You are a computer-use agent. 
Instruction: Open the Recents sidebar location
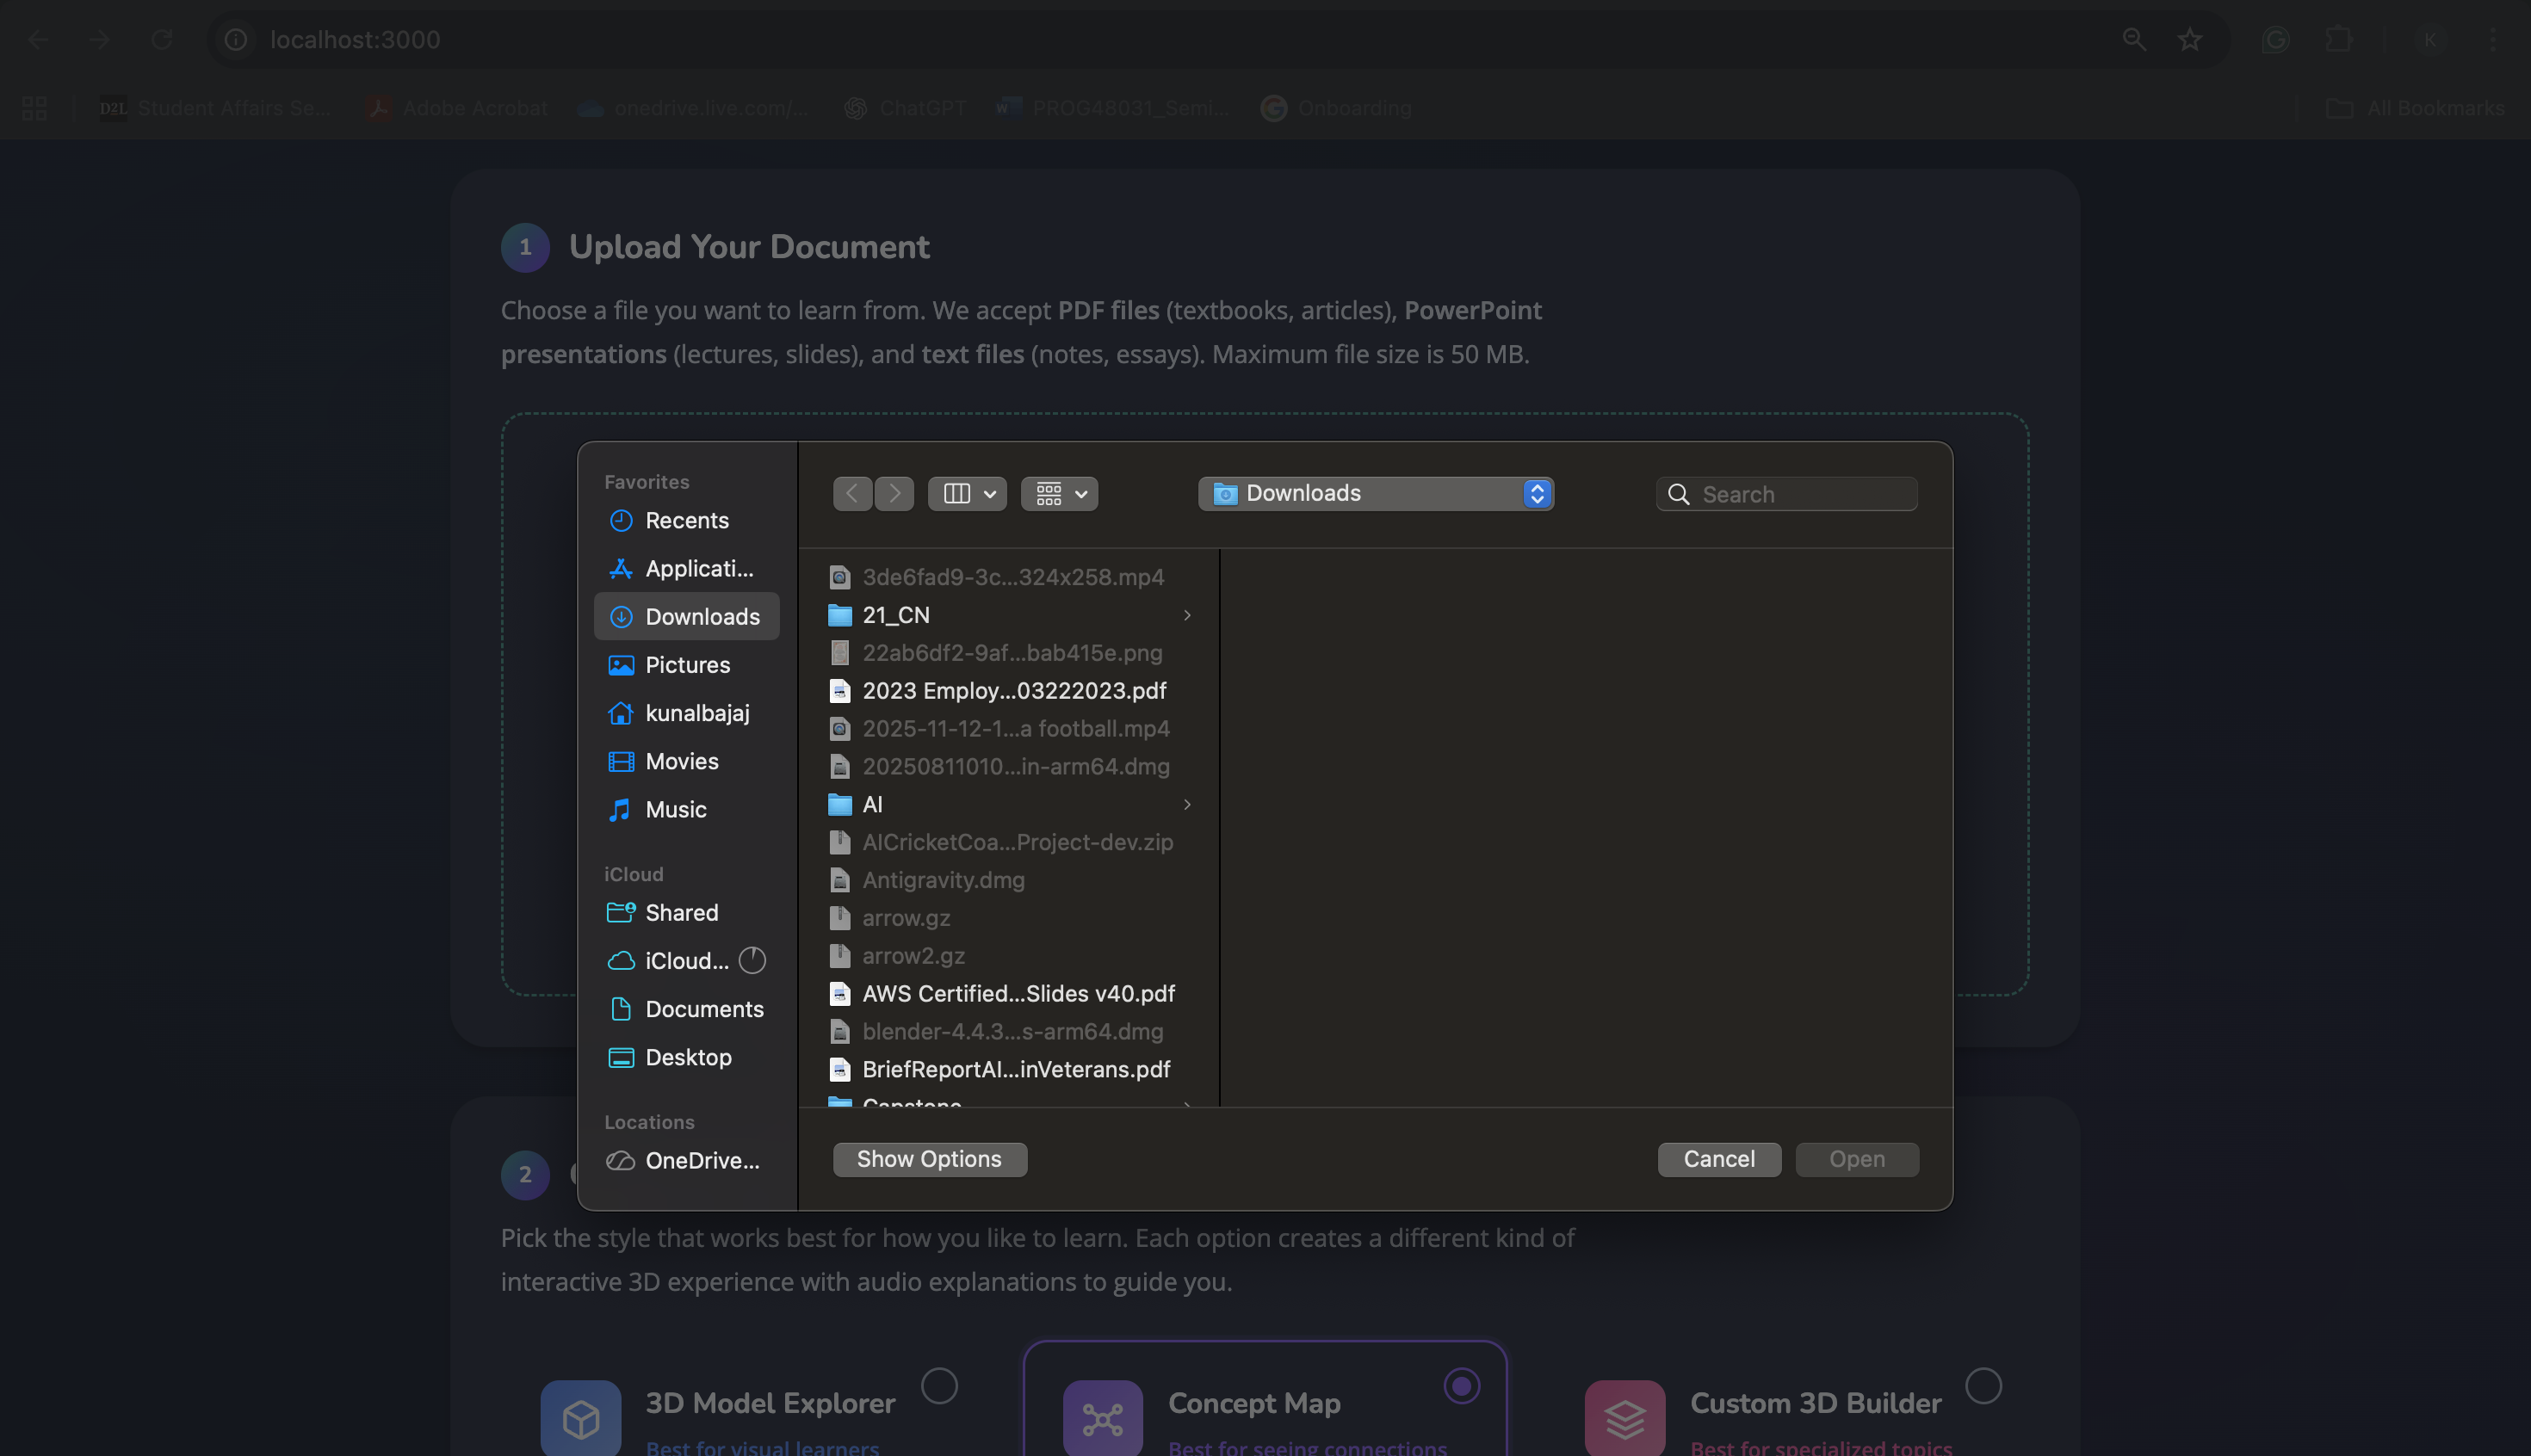(686, 521)
